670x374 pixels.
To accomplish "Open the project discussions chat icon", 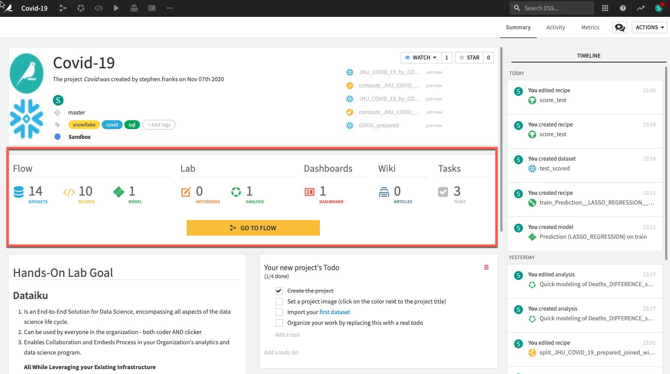I will coord(619,28).
